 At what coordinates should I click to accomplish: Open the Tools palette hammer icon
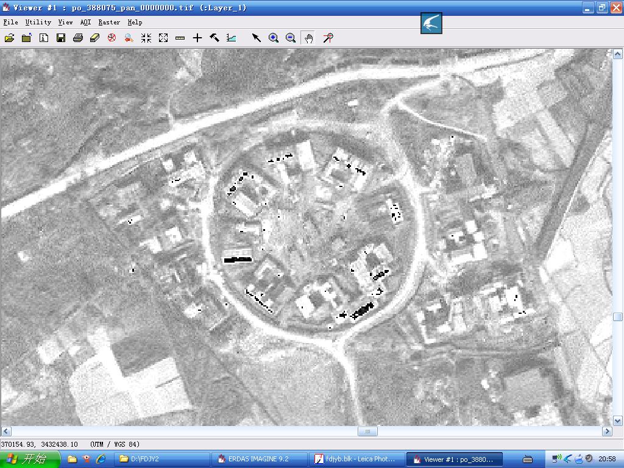click(214, 38)
